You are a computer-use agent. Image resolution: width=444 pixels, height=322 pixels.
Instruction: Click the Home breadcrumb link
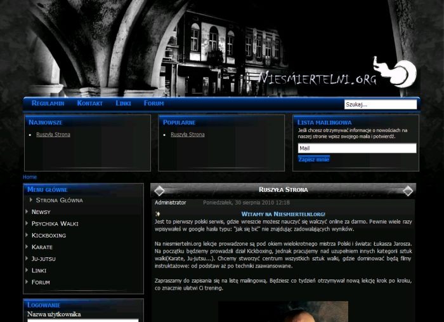[x=30, y=177]
